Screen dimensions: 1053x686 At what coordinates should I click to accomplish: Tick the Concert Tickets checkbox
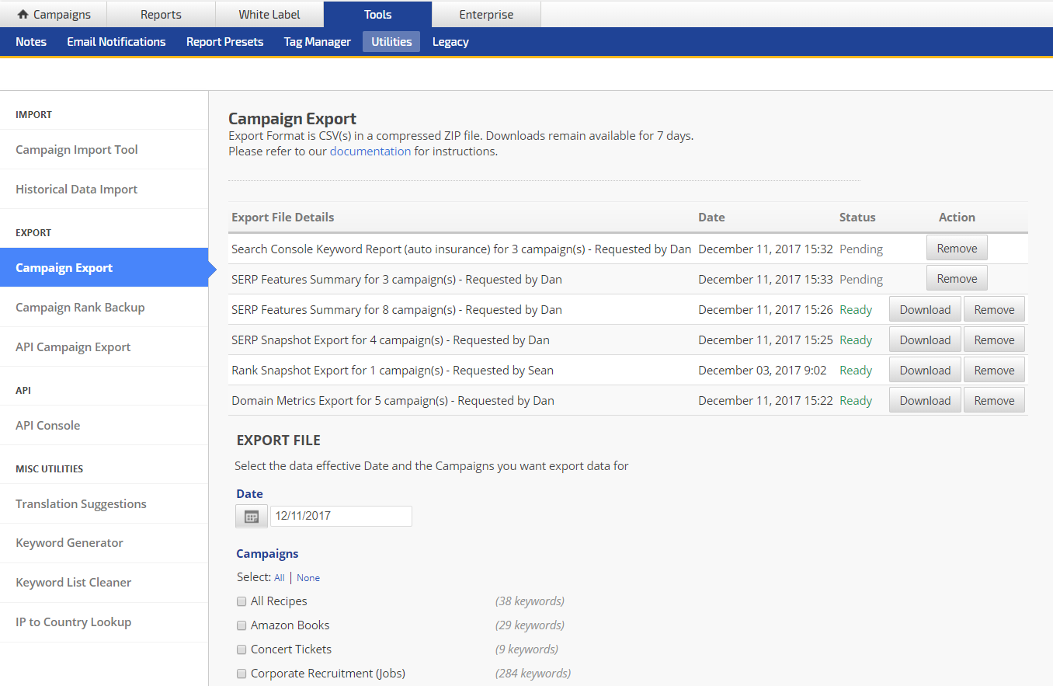coord(242,650)
